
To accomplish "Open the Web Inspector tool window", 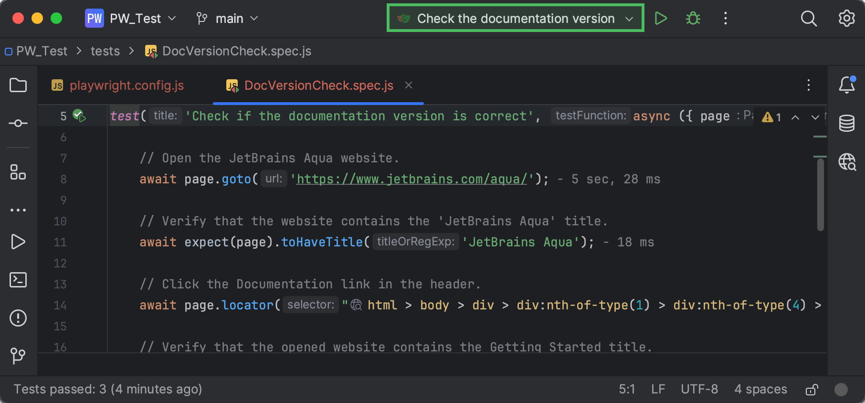I will (847, 162).
